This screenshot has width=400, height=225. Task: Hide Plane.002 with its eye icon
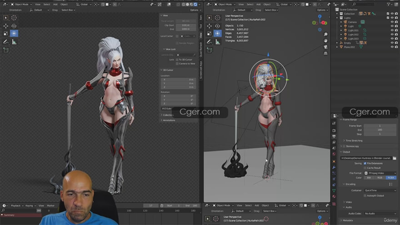tap(392, 47)
